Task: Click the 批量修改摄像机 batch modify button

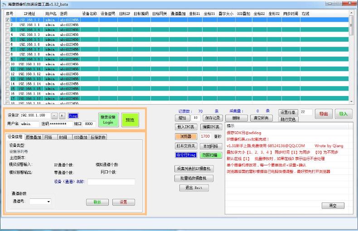Action: click(x=194, y=178)
